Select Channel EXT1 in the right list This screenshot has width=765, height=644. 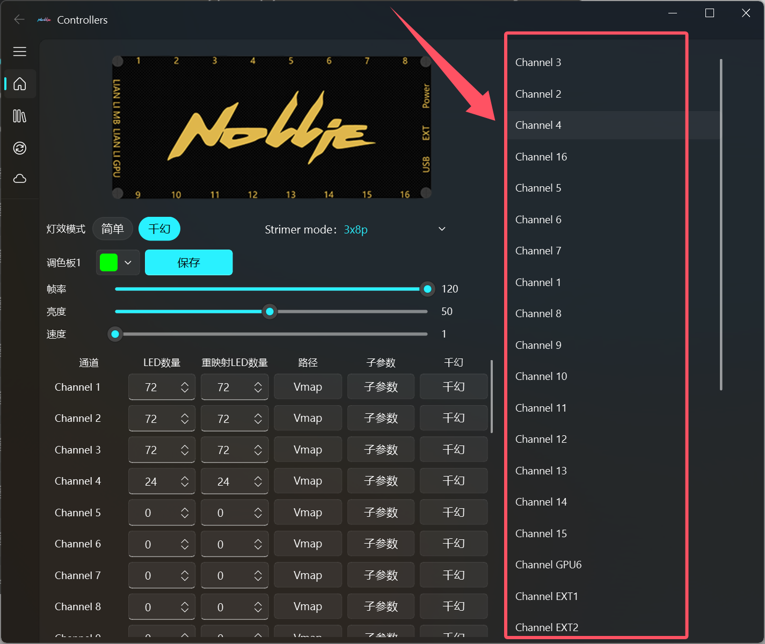(613, 596)
